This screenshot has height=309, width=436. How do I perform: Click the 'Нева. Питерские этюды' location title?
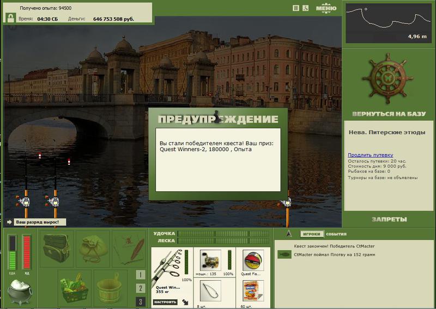387,132
